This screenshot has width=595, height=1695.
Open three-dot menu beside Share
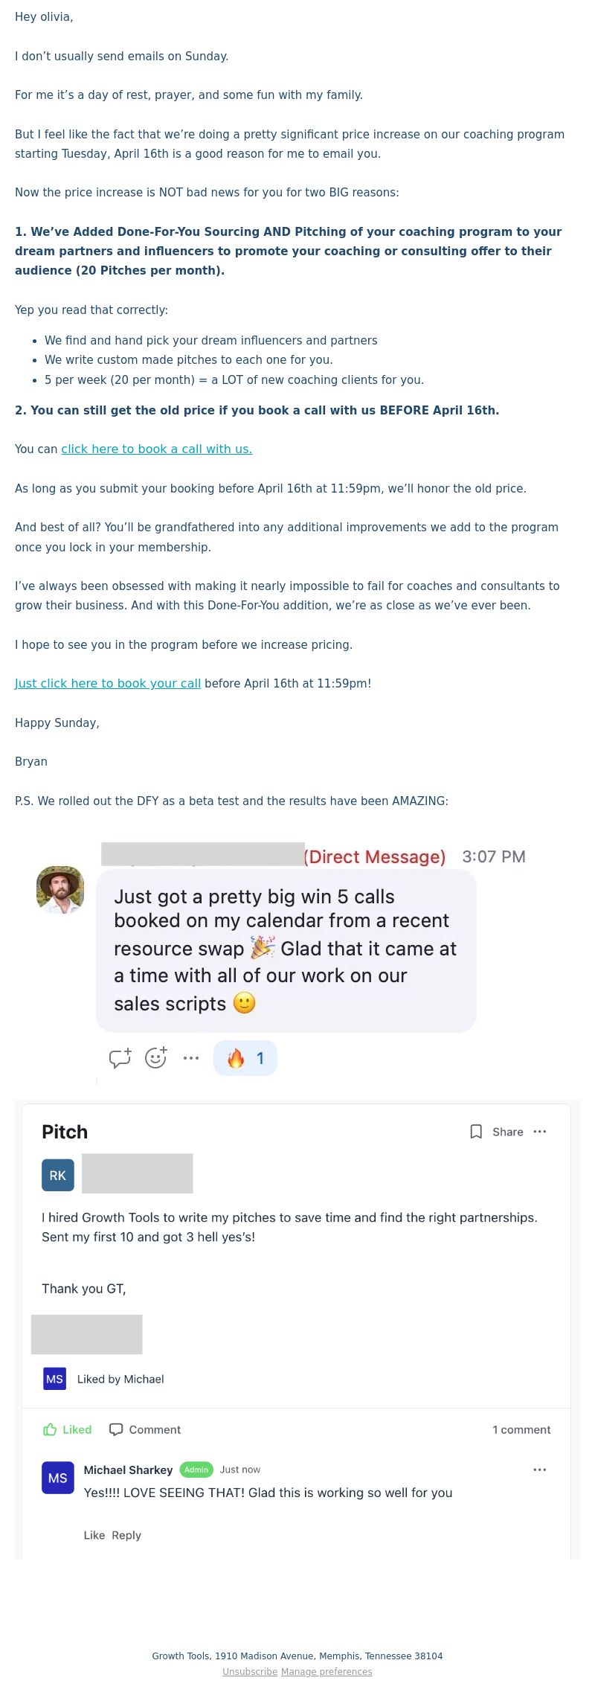[x=540, y=1132]
